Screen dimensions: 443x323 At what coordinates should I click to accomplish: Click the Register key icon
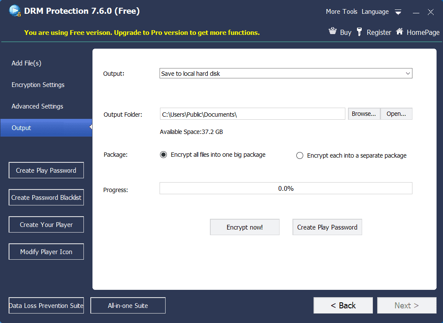(360, 32)
